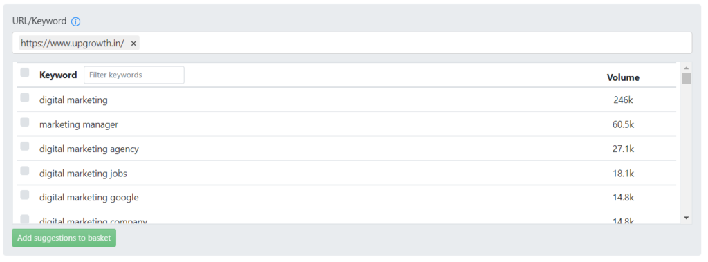This screenshot has height=262, width=708.
Task: Enable the digital marketing google checkbox
Action: pos(25,195)
